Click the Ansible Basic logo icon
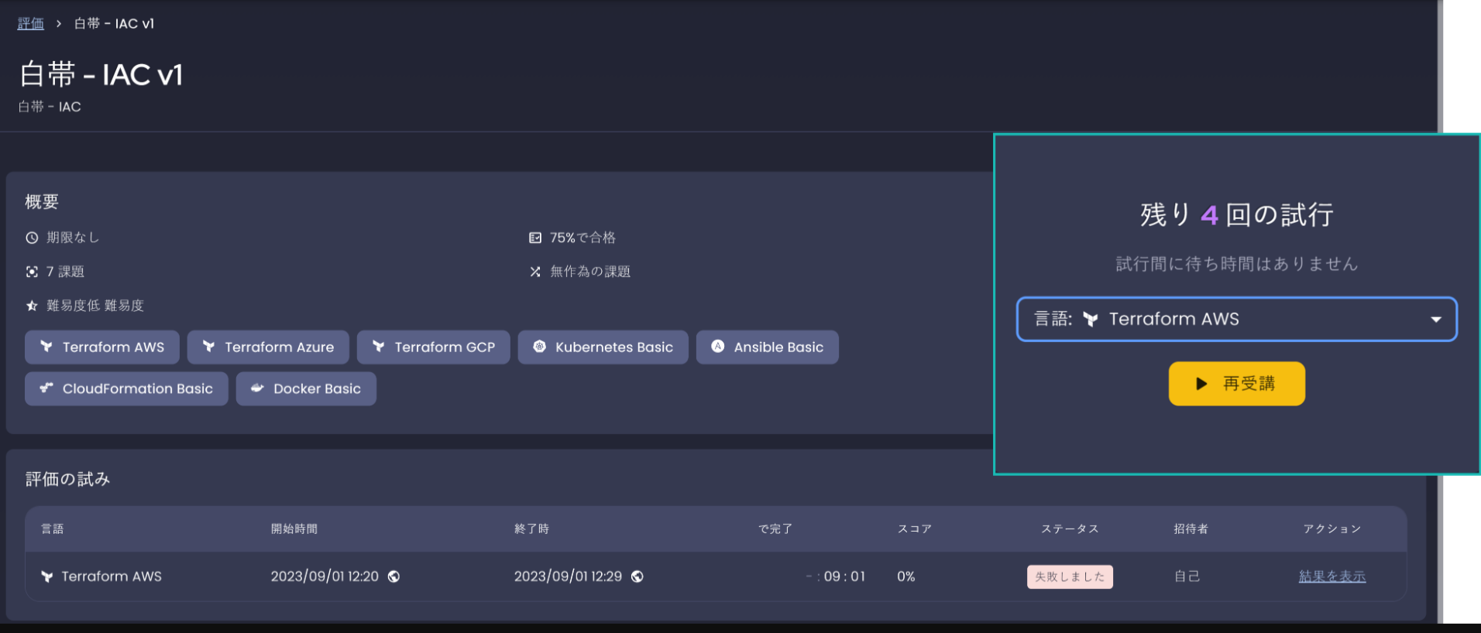The image size is (1481, 633). pyautogui.click(x=718, y=347)
